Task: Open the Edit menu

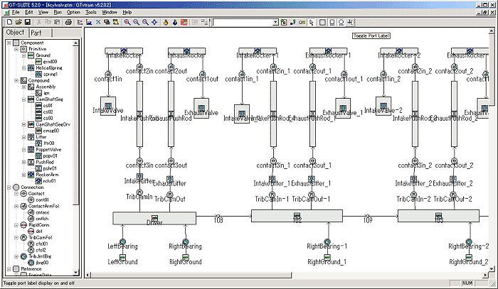Action: pos(29,12)
